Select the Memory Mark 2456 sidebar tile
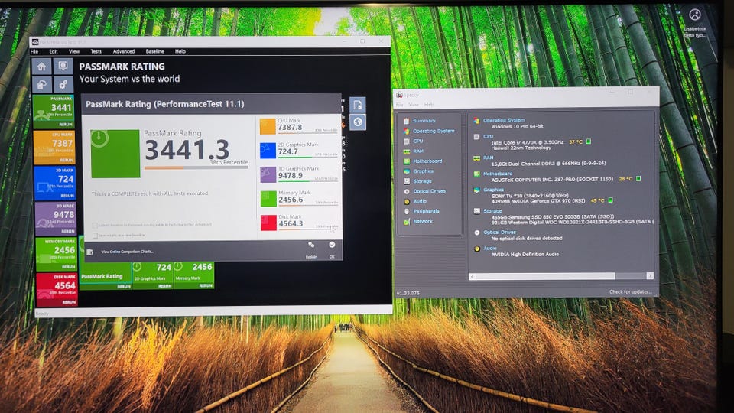 pyautogui.click(x=56, y=254)
